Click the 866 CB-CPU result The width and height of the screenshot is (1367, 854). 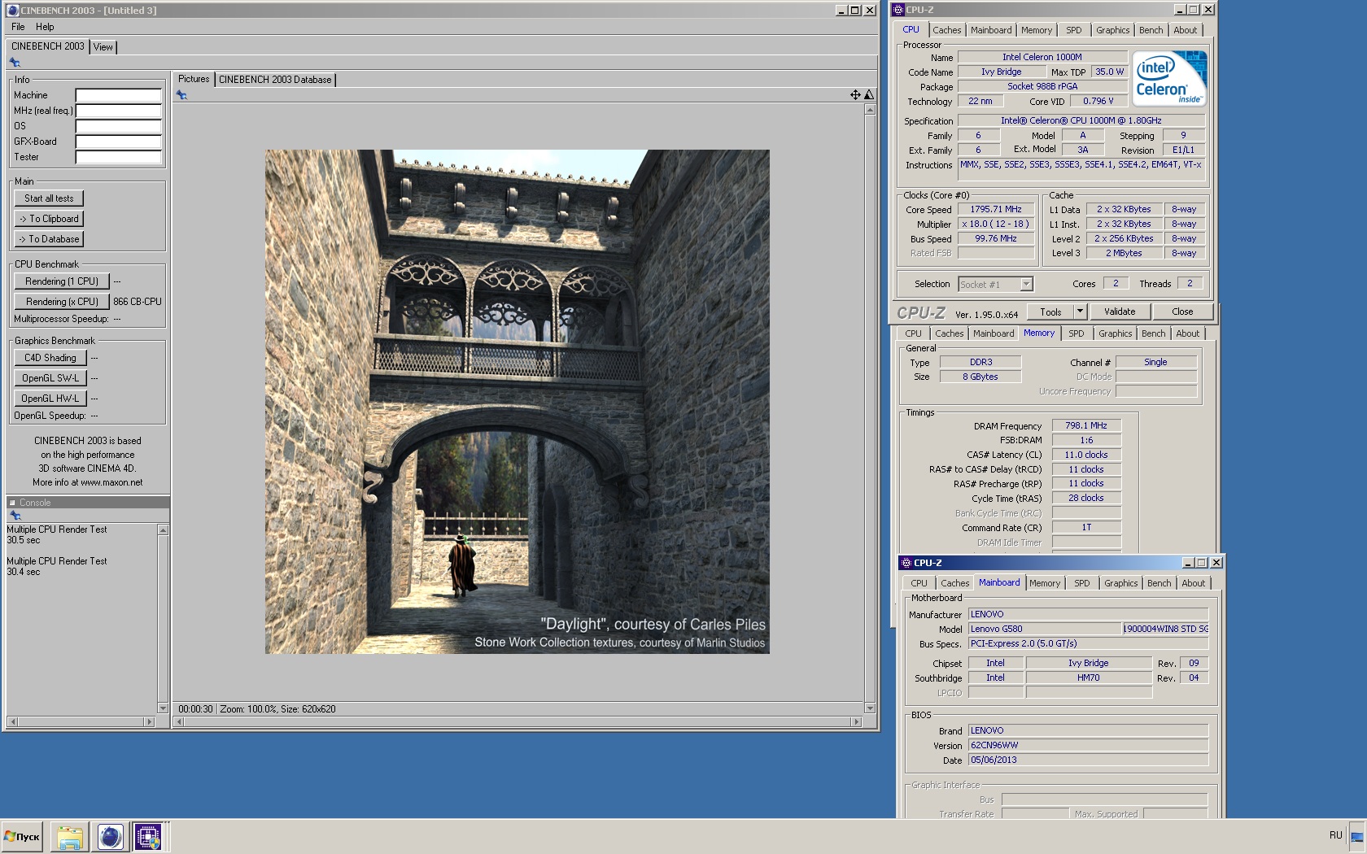pos(138,302)
